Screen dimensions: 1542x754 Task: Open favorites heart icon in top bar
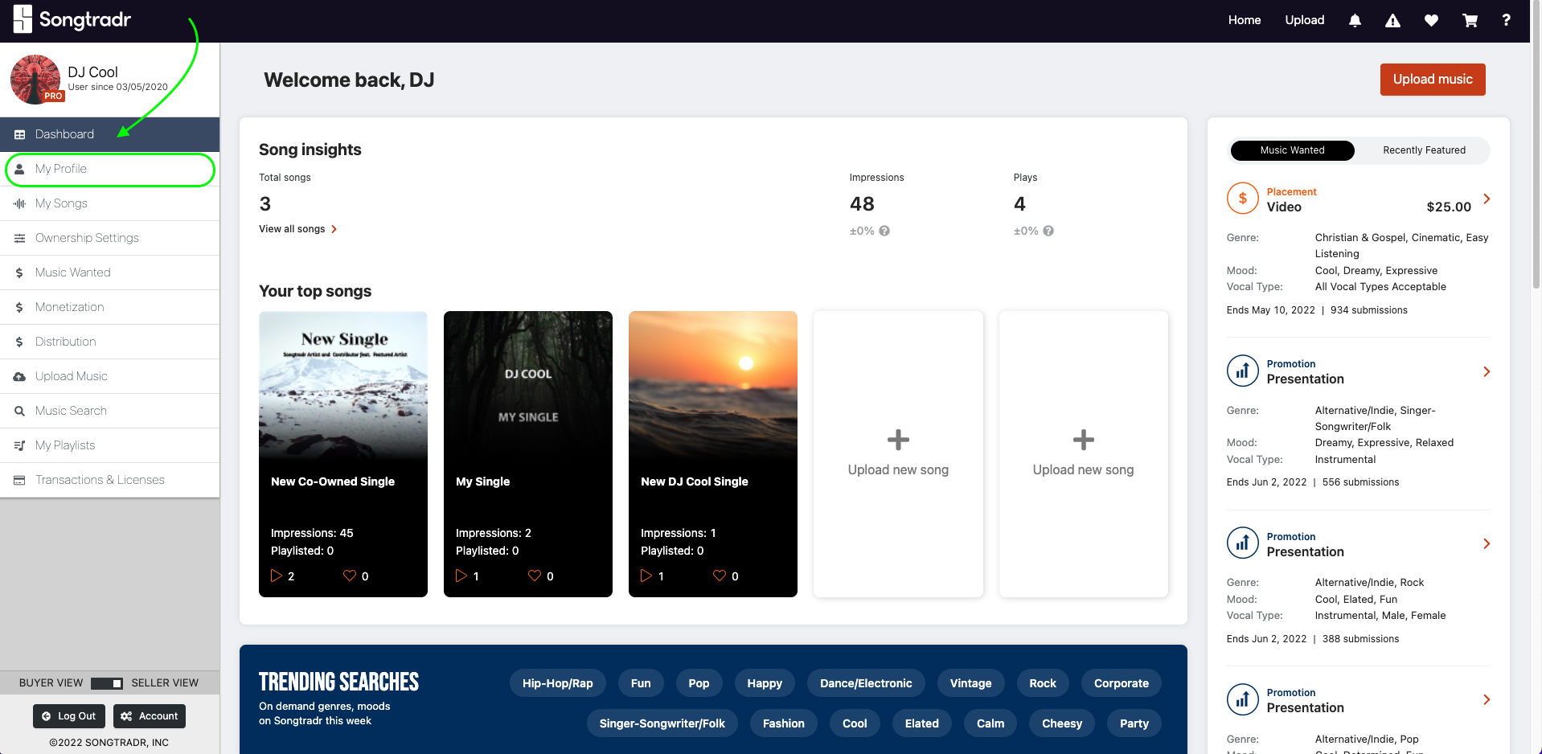(x=1431, y=20)
